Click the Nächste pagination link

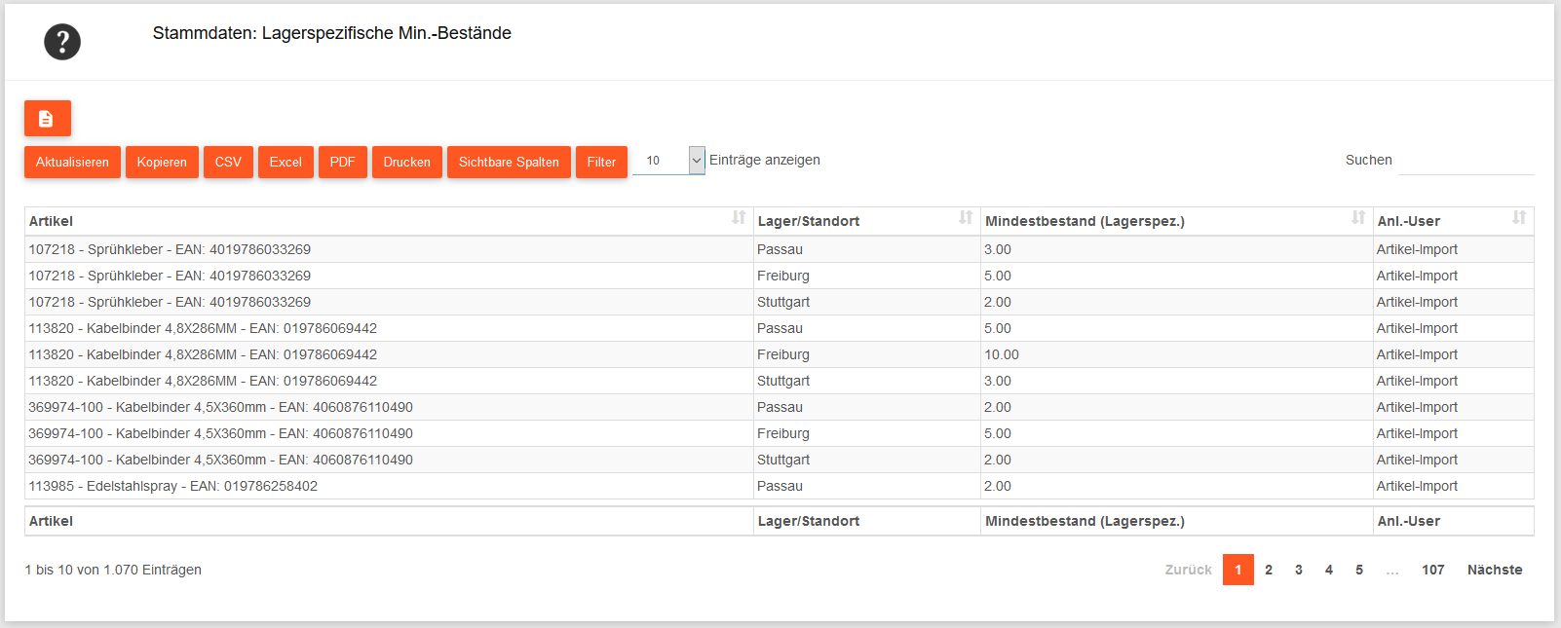1494,570
